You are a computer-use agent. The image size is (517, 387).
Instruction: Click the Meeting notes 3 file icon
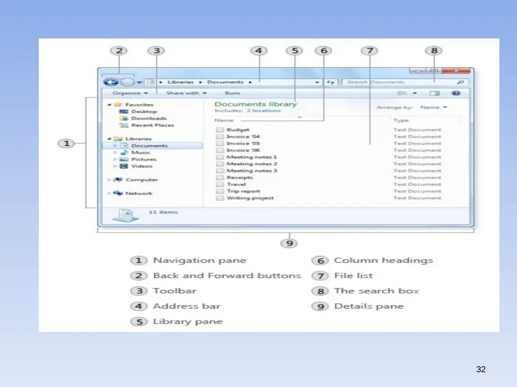[220, 171]
